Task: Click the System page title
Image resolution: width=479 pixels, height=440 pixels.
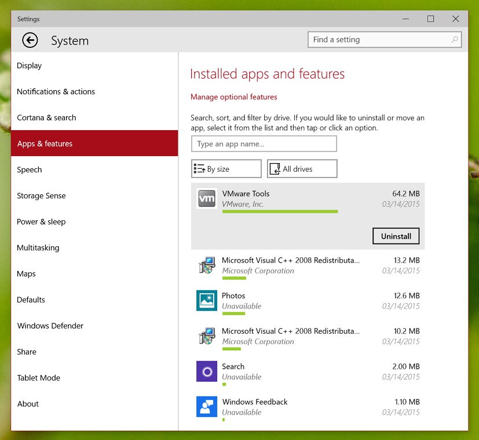Action: click(70, 40)
